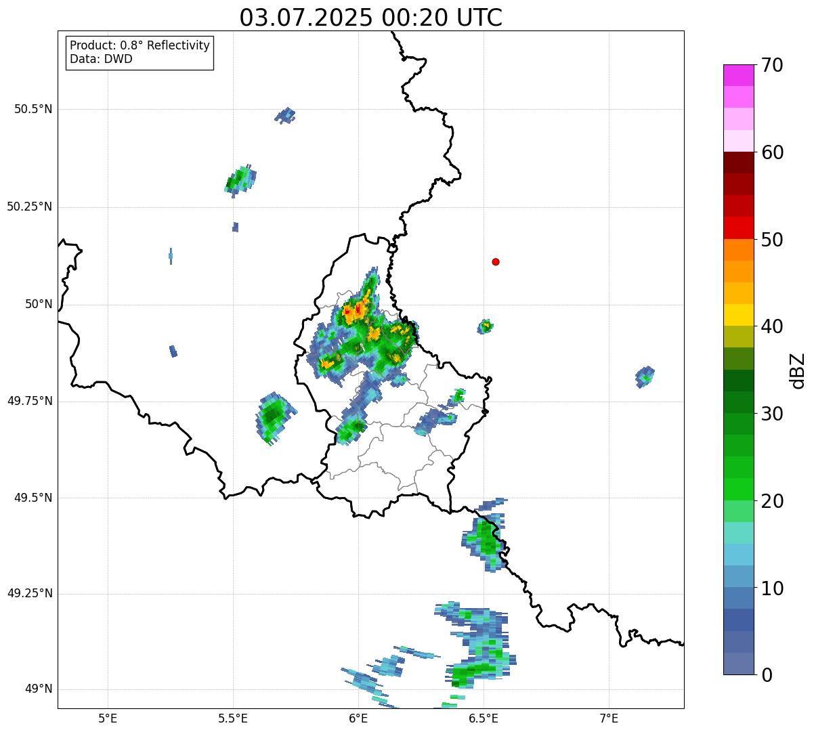Click the 5.5°E longitude label
The height and width of the screenshot is (732, 814).
coord(234,718)
